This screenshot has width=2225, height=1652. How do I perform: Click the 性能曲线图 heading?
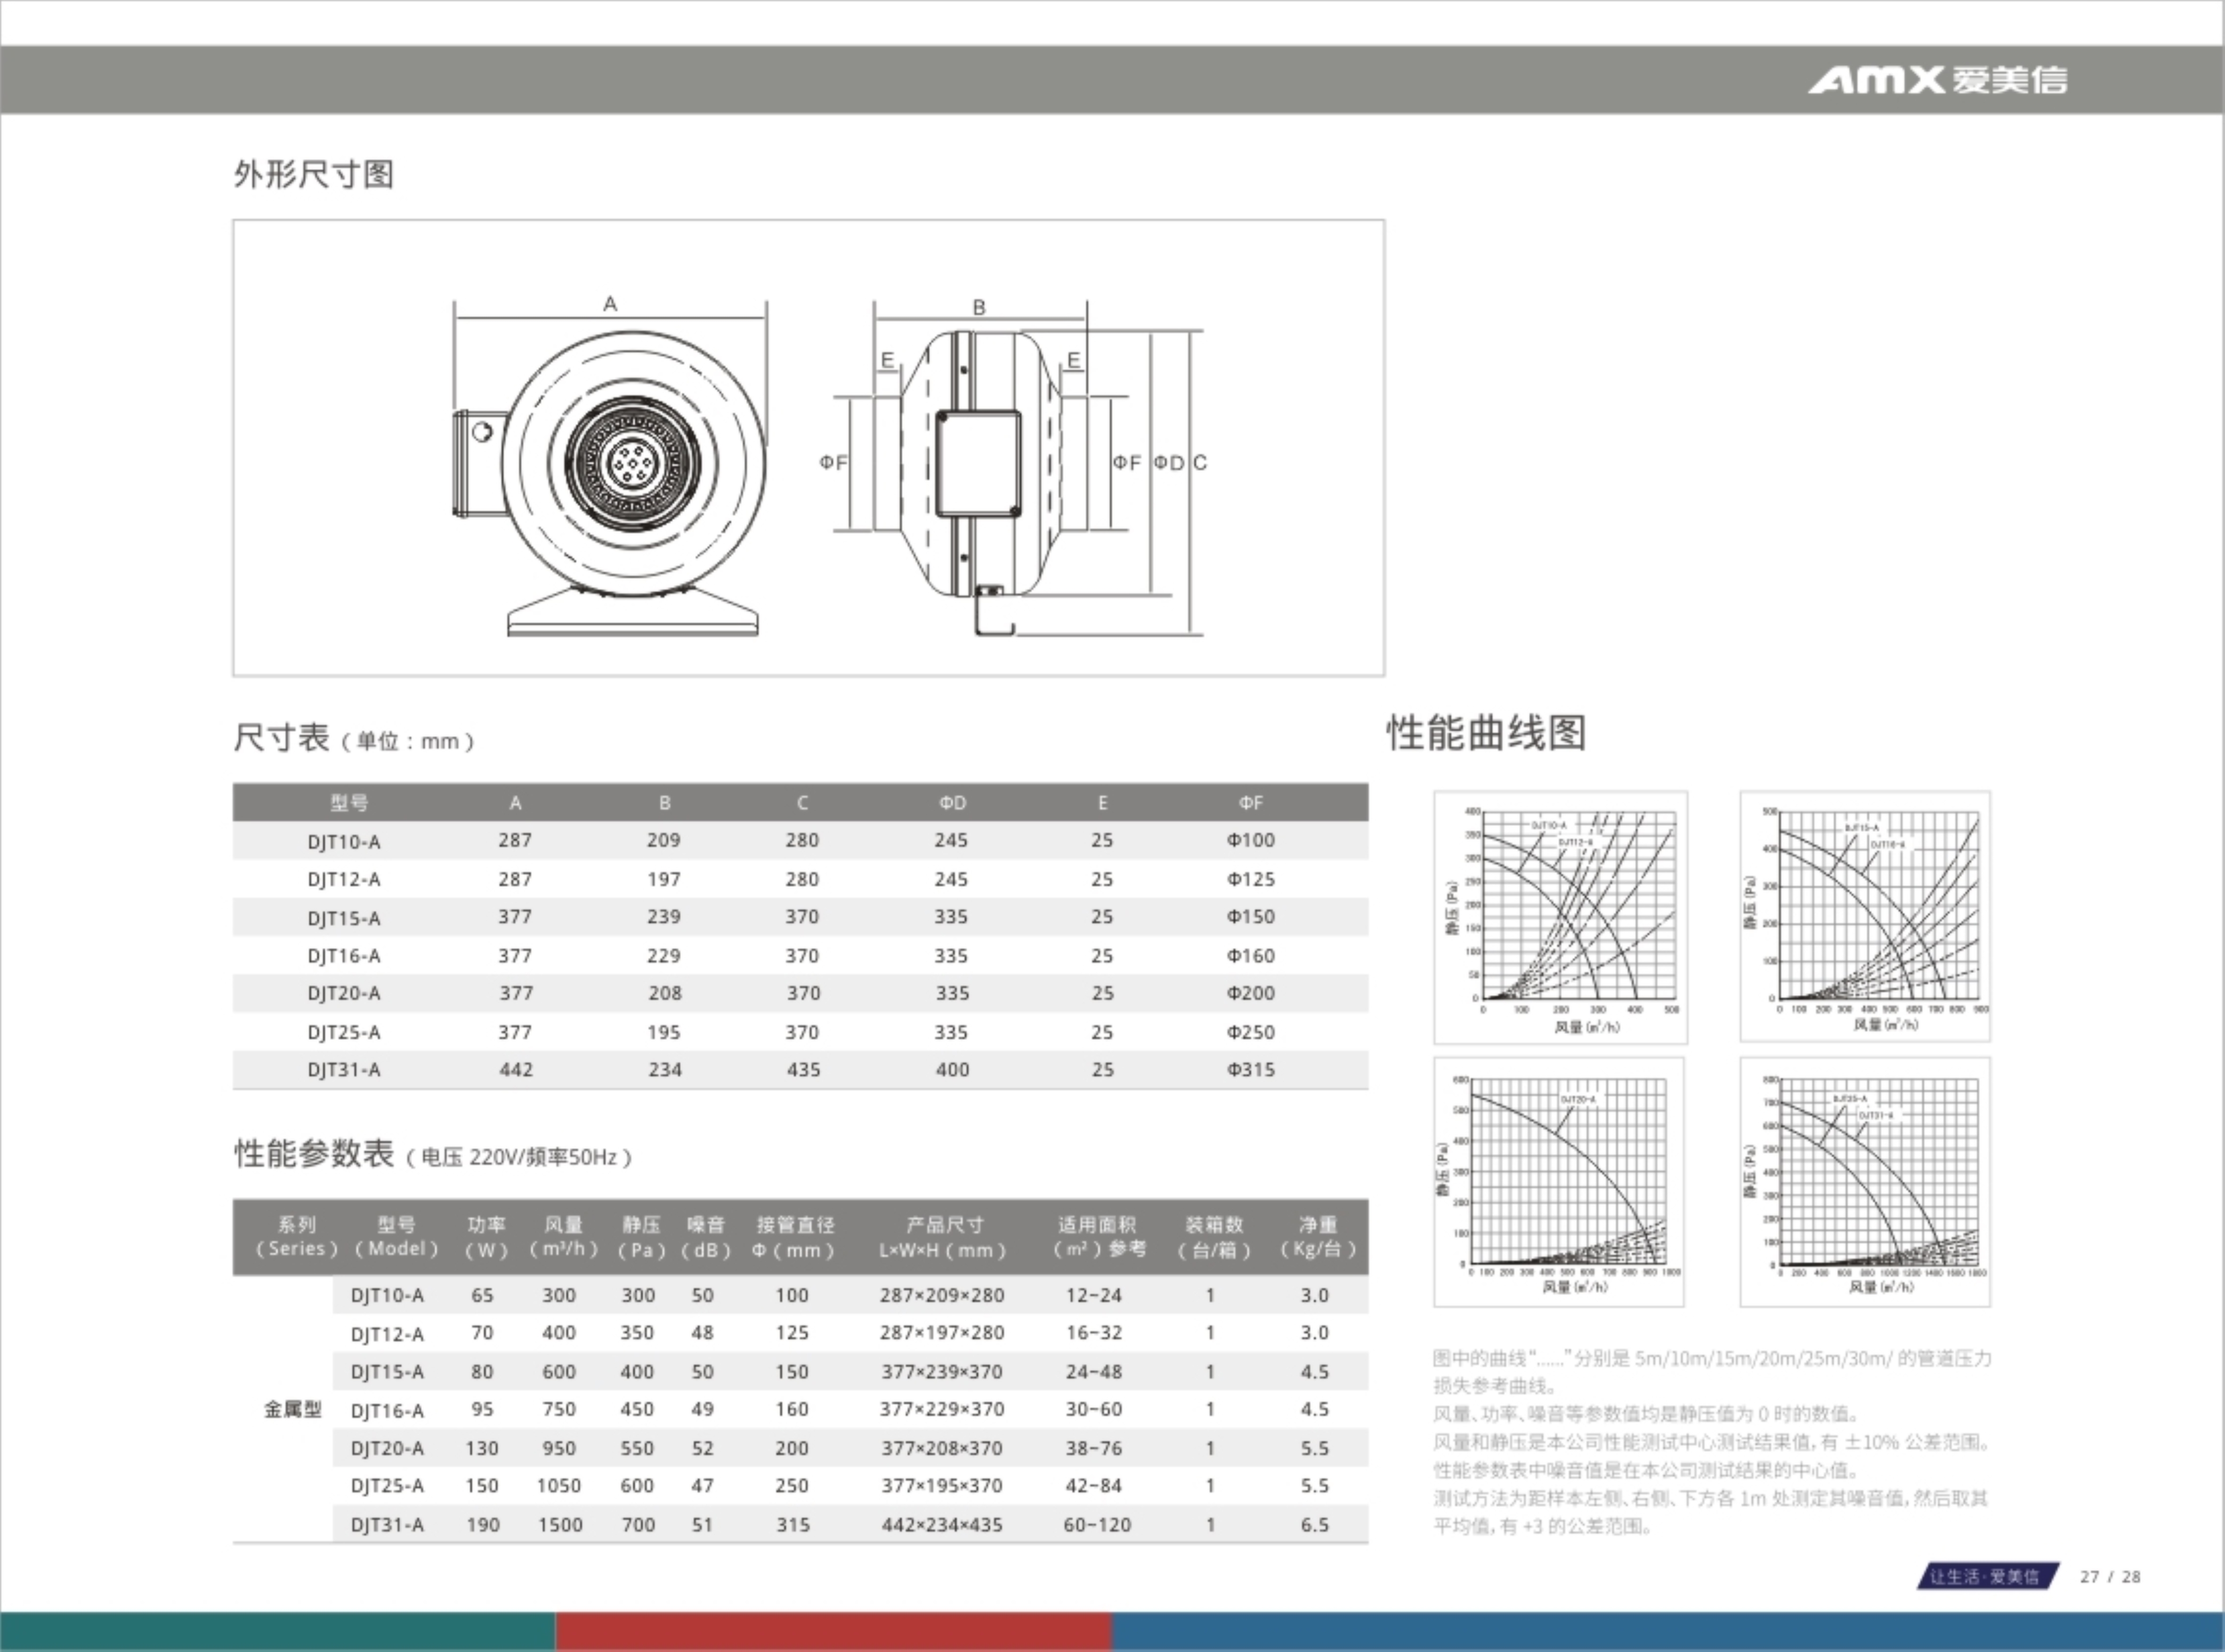(x=1486, y=733)
